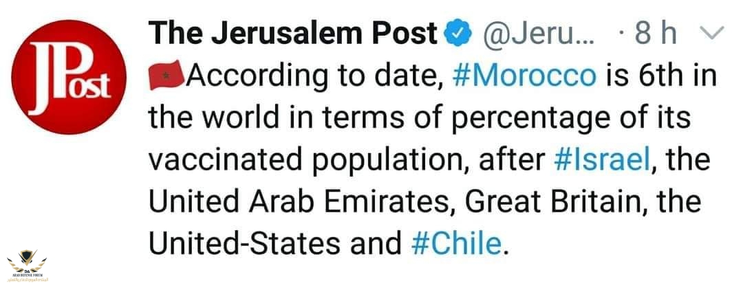Click the "United-States" text
743x283 pixels.
click(x=244, y=244)
